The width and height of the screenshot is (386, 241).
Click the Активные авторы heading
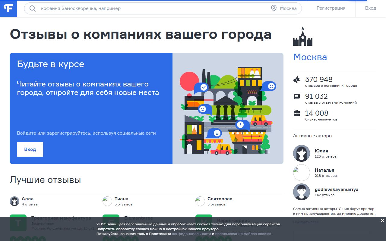tap(313, 136)
